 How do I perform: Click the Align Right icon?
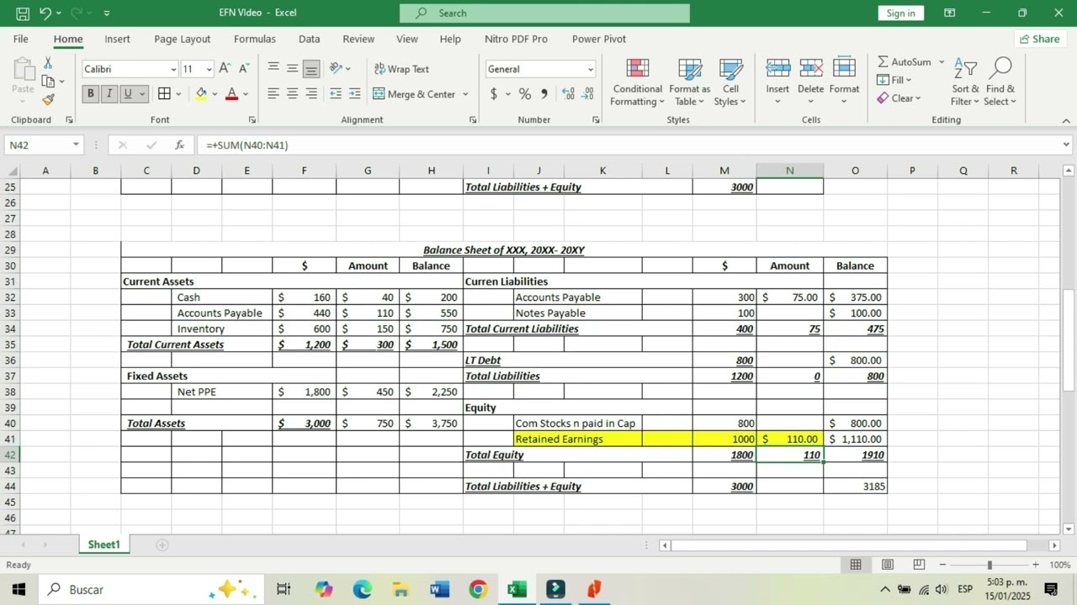point(311,94)
